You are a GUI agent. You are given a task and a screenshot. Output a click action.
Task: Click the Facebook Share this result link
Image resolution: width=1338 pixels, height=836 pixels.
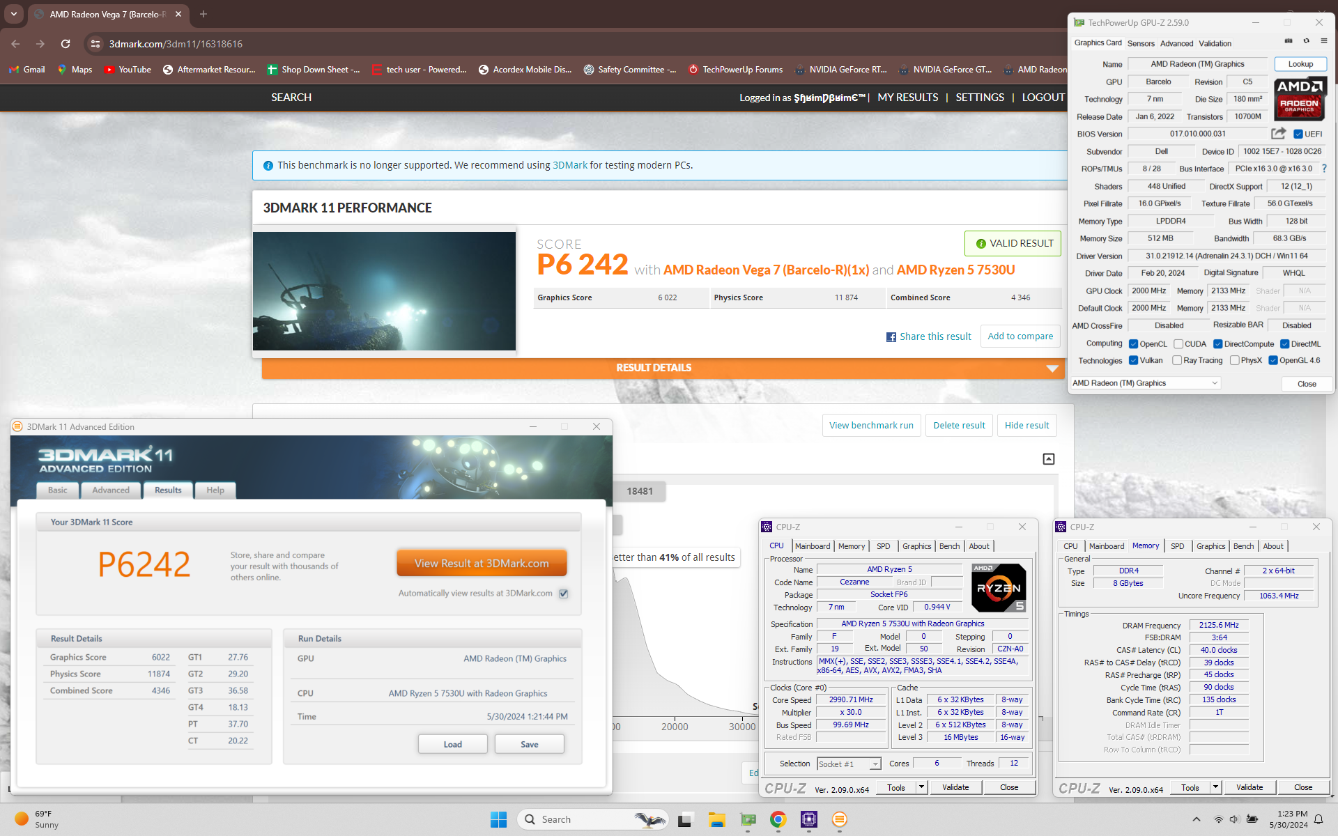pyautogui.click(x=928, y=336)
